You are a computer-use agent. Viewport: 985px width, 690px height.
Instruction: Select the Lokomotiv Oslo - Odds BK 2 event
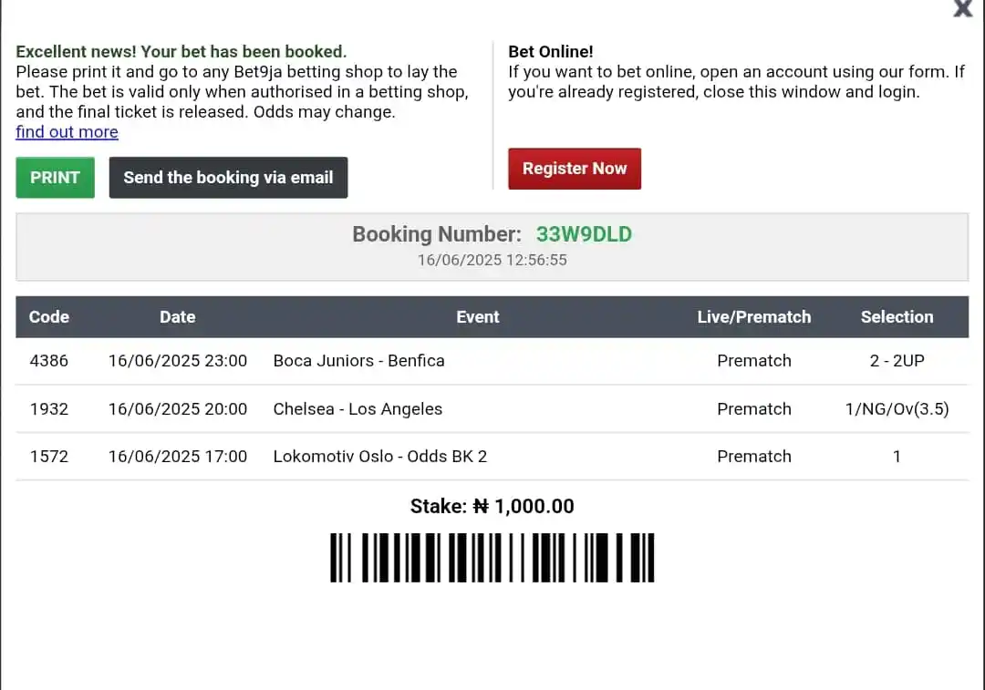click(380, 457)
